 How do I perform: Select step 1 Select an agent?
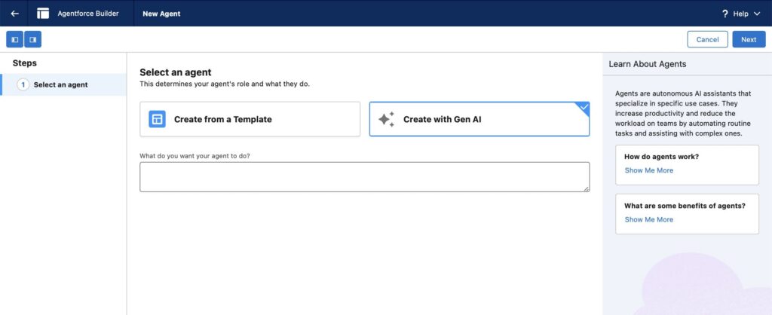point(63,84)
